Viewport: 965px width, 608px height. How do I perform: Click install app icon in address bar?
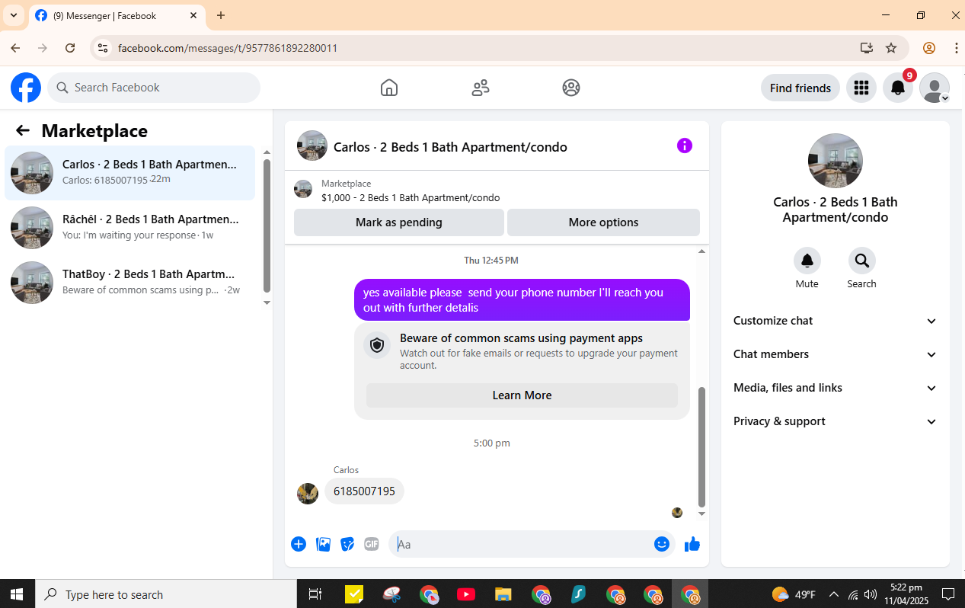pos(867,48)
